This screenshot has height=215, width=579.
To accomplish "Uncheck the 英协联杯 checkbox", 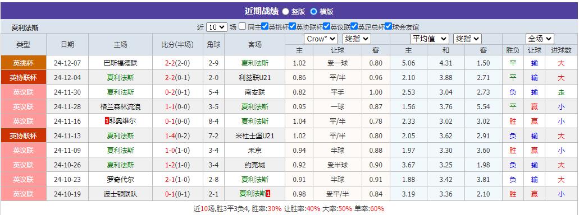I will [x=292, y=26].
